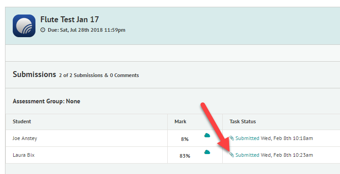Select the Laura Bix student name
This screenshot has height=174, width=340.
24,155
